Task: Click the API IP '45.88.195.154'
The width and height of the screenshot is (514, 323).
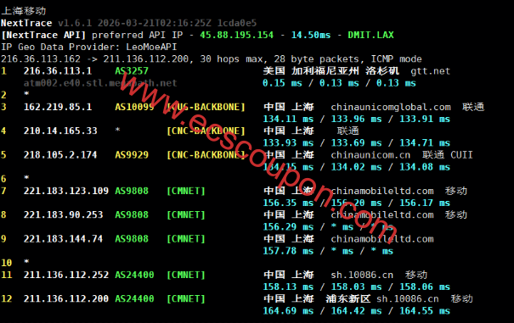Action: 237,35
